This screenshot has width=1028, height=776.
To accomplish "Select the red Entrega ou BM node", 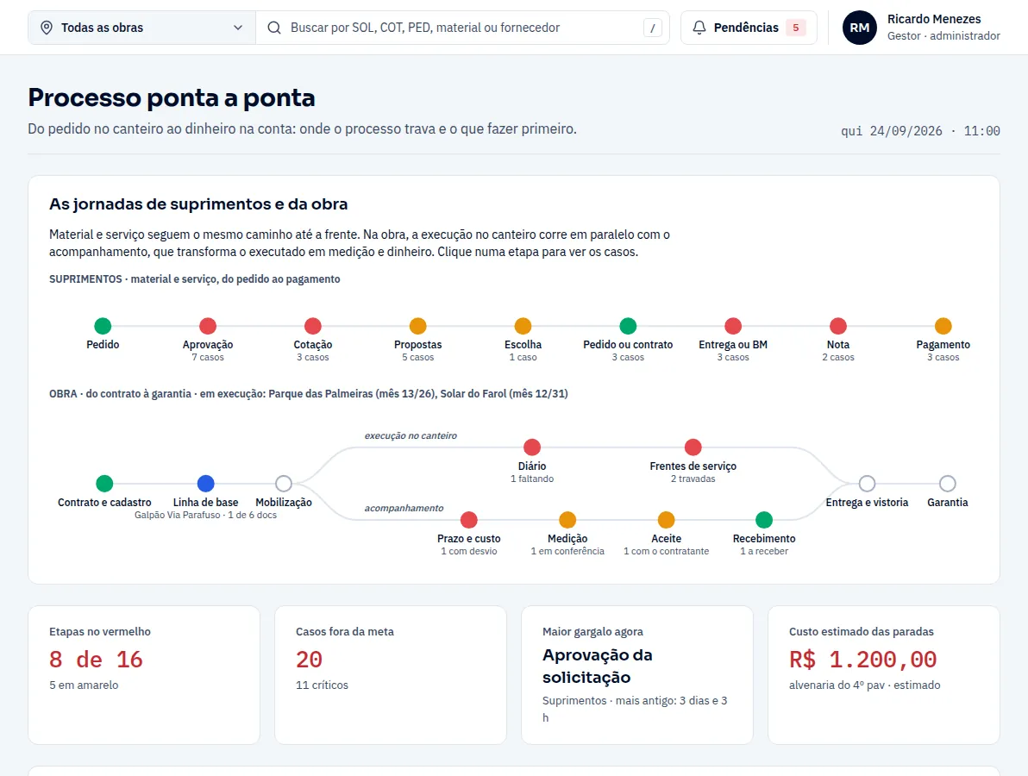I will [x=733, y=326].
